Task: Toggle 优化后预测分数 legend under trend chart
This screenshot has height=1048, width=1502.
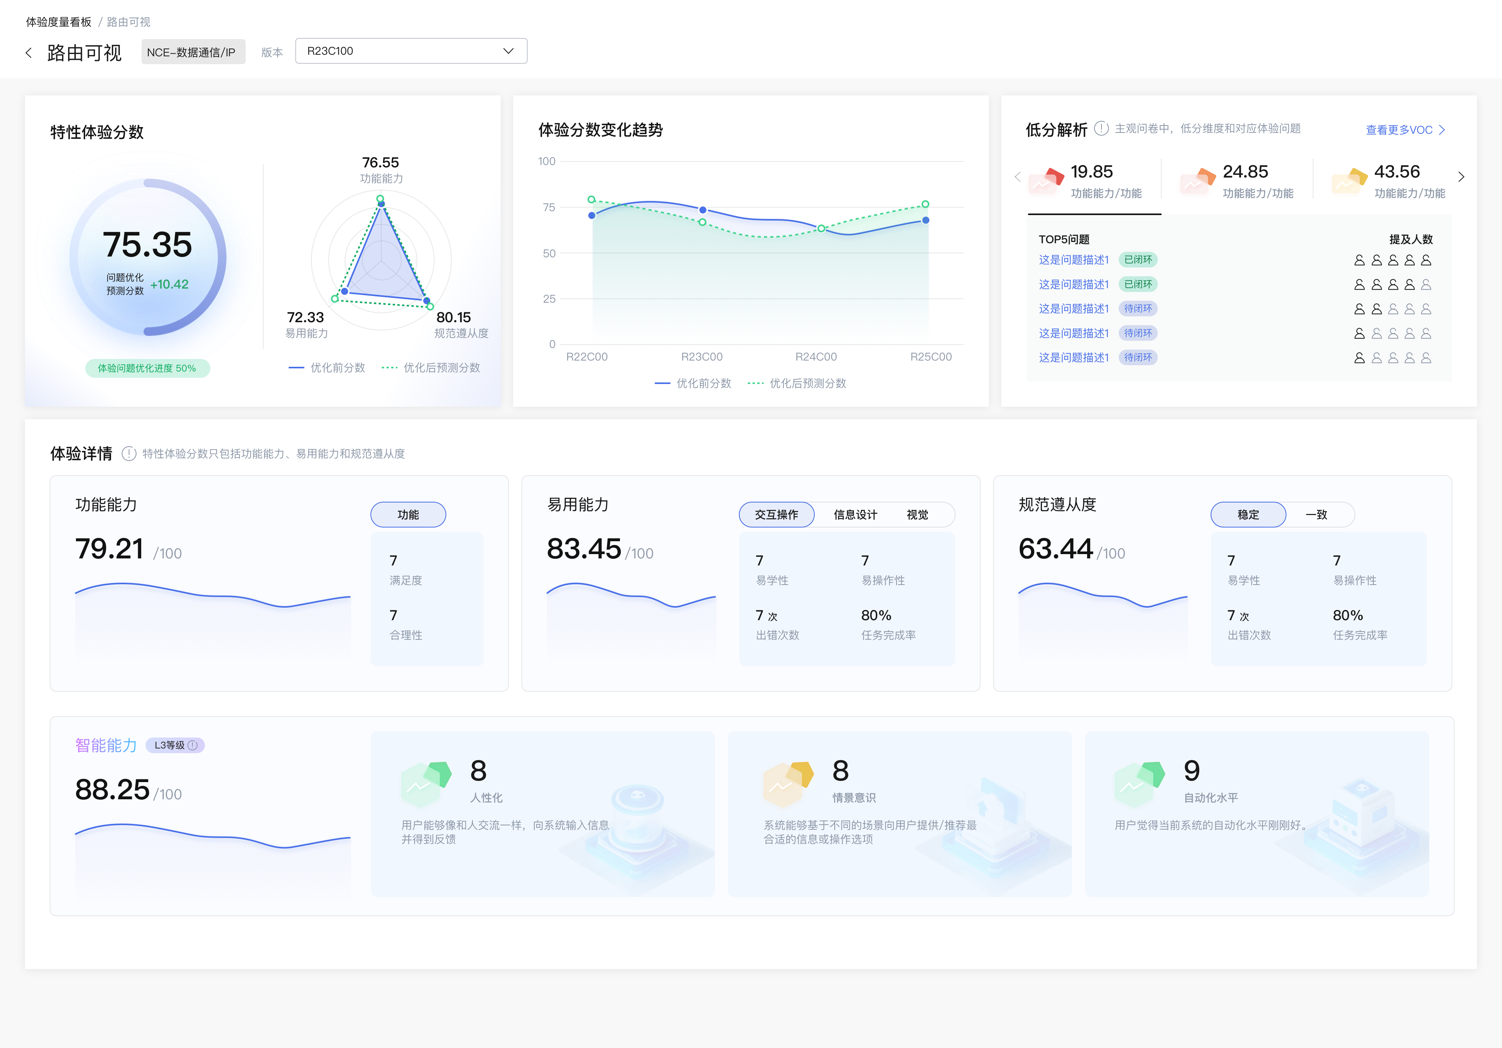Action: click(797, 383)
